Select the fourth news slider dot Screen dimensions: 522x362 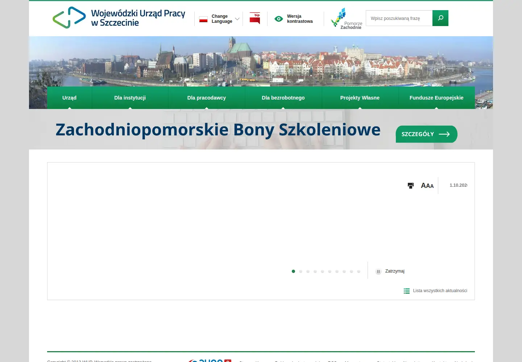315,271
